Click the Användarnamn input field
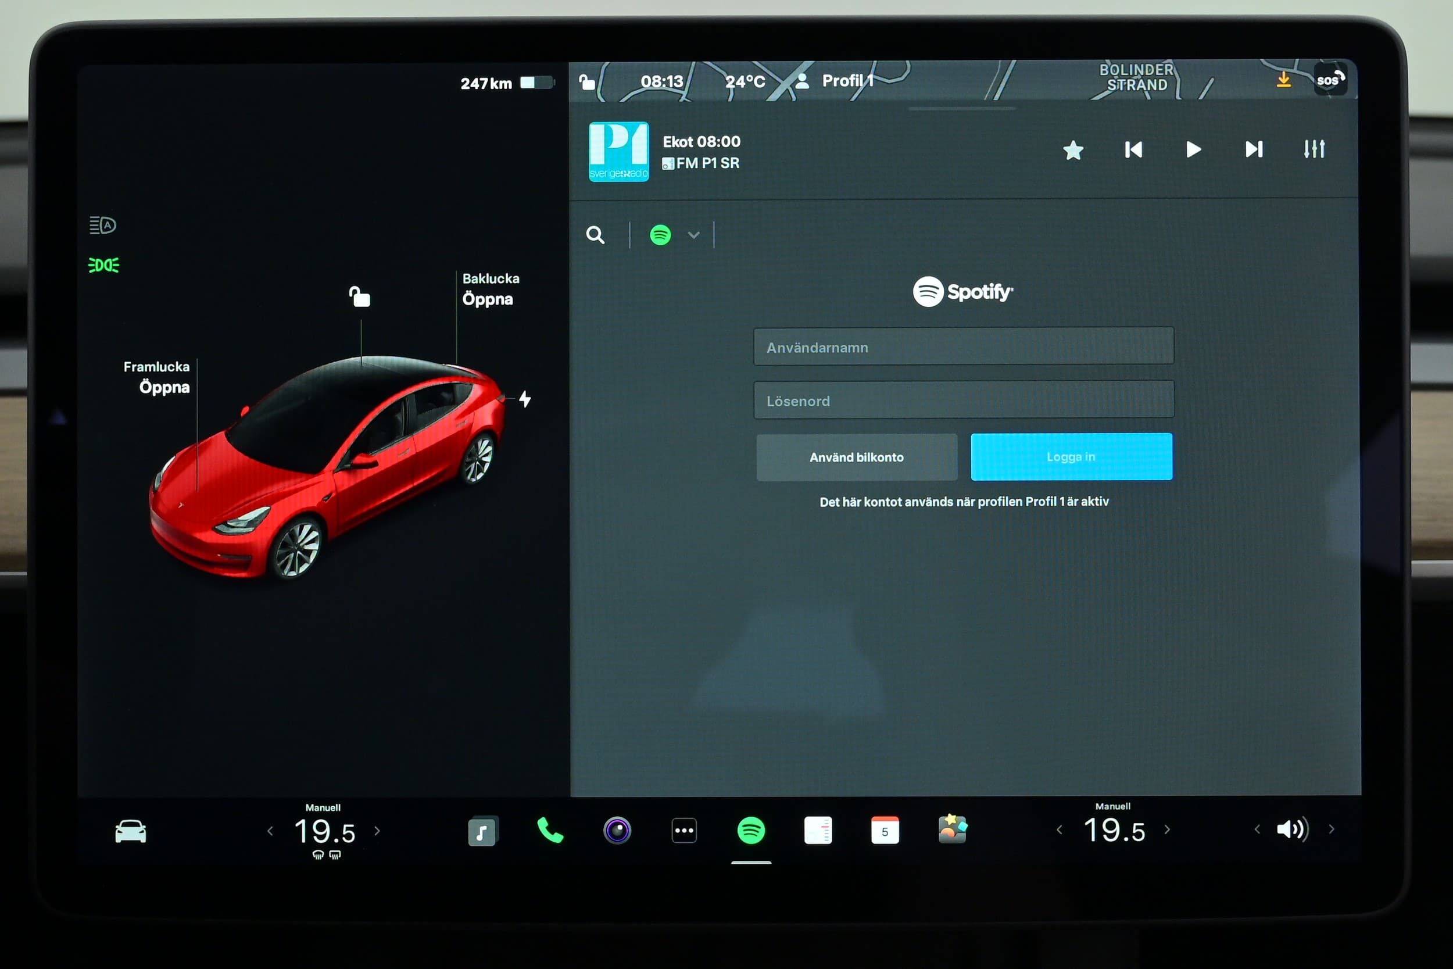The height and width of the screenshot is (969, 1453). [x=963, y=346]
